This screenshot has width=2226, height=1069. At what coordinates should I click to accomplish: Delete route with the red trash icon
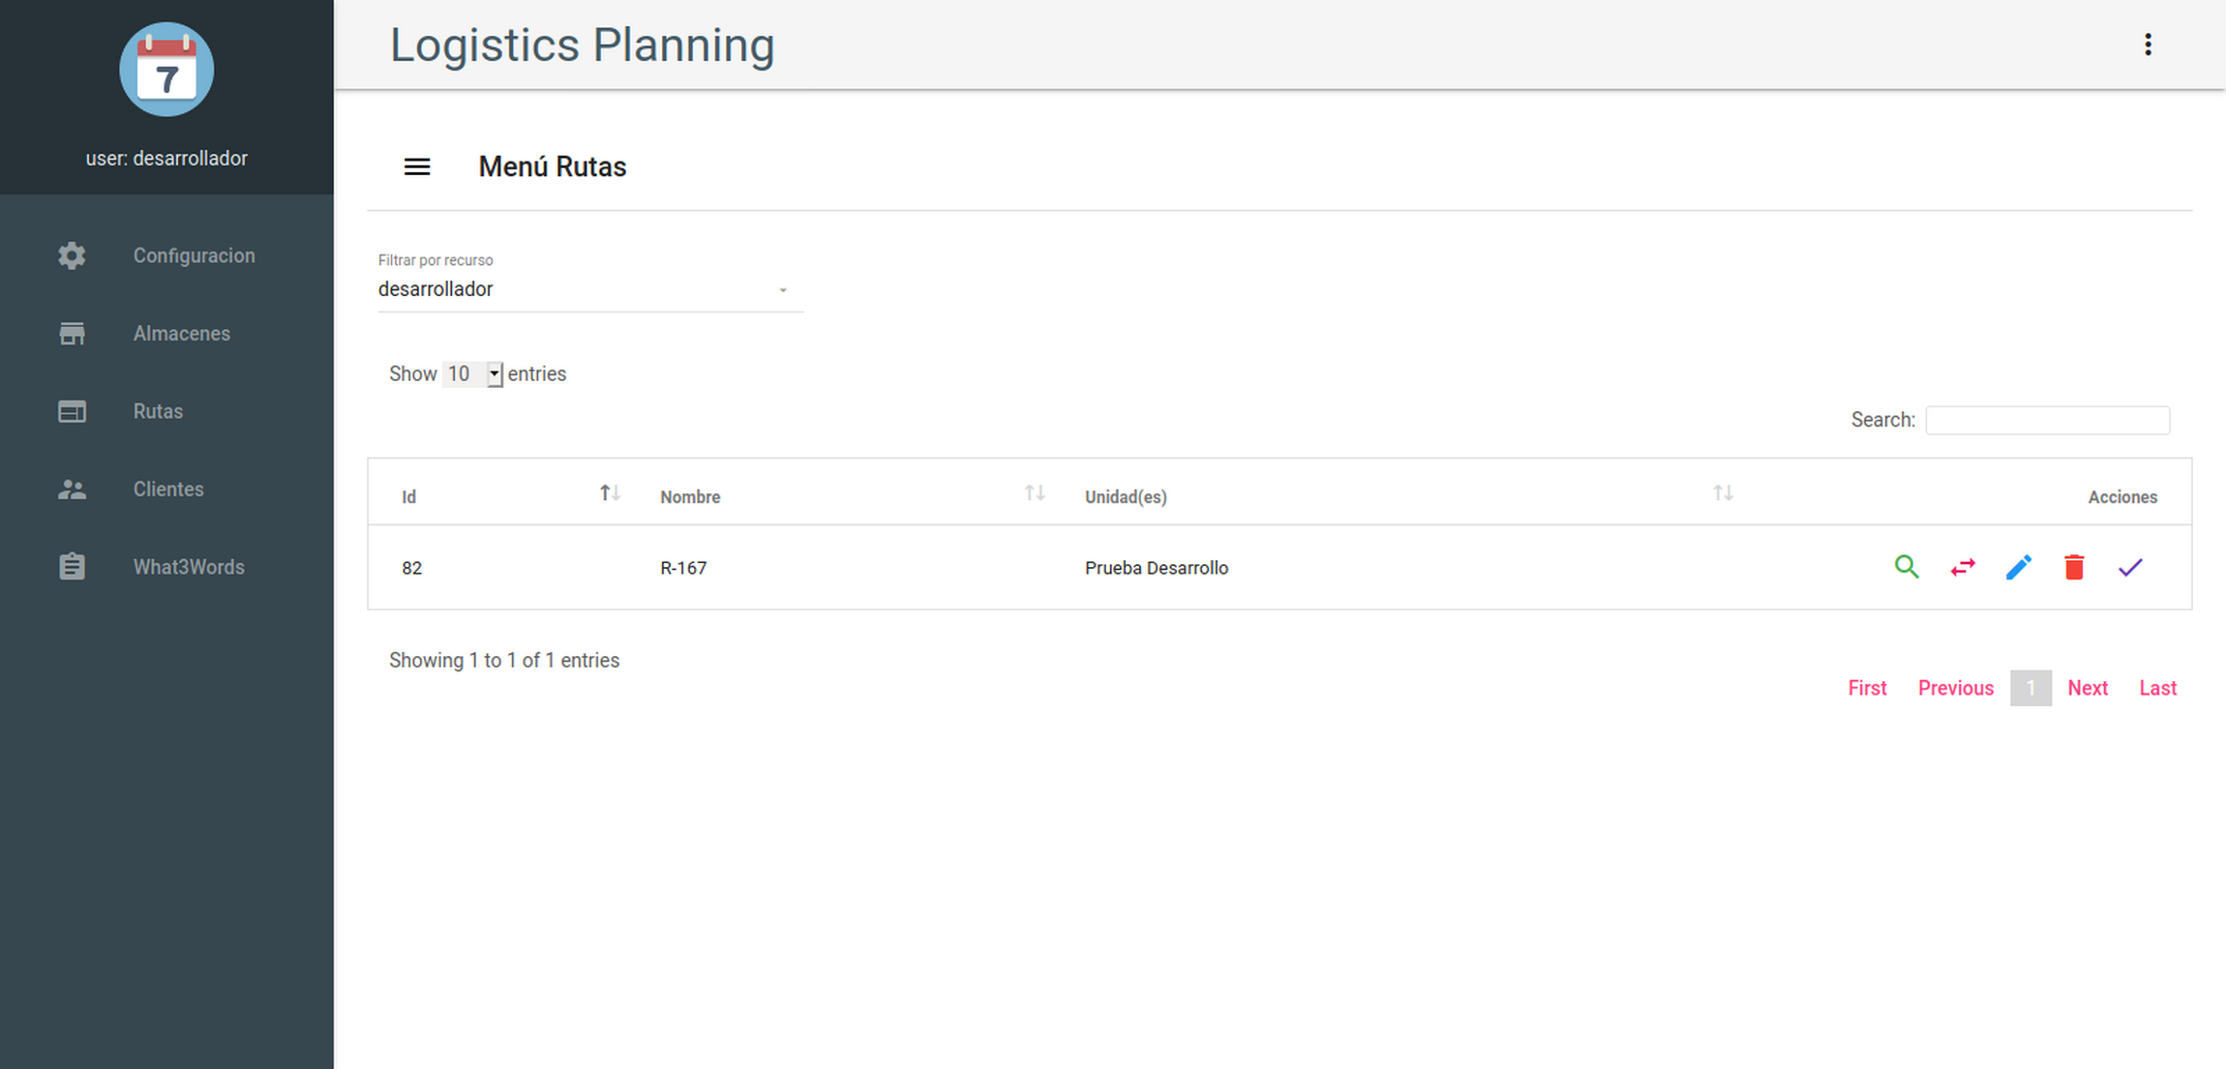[2074, 567]
